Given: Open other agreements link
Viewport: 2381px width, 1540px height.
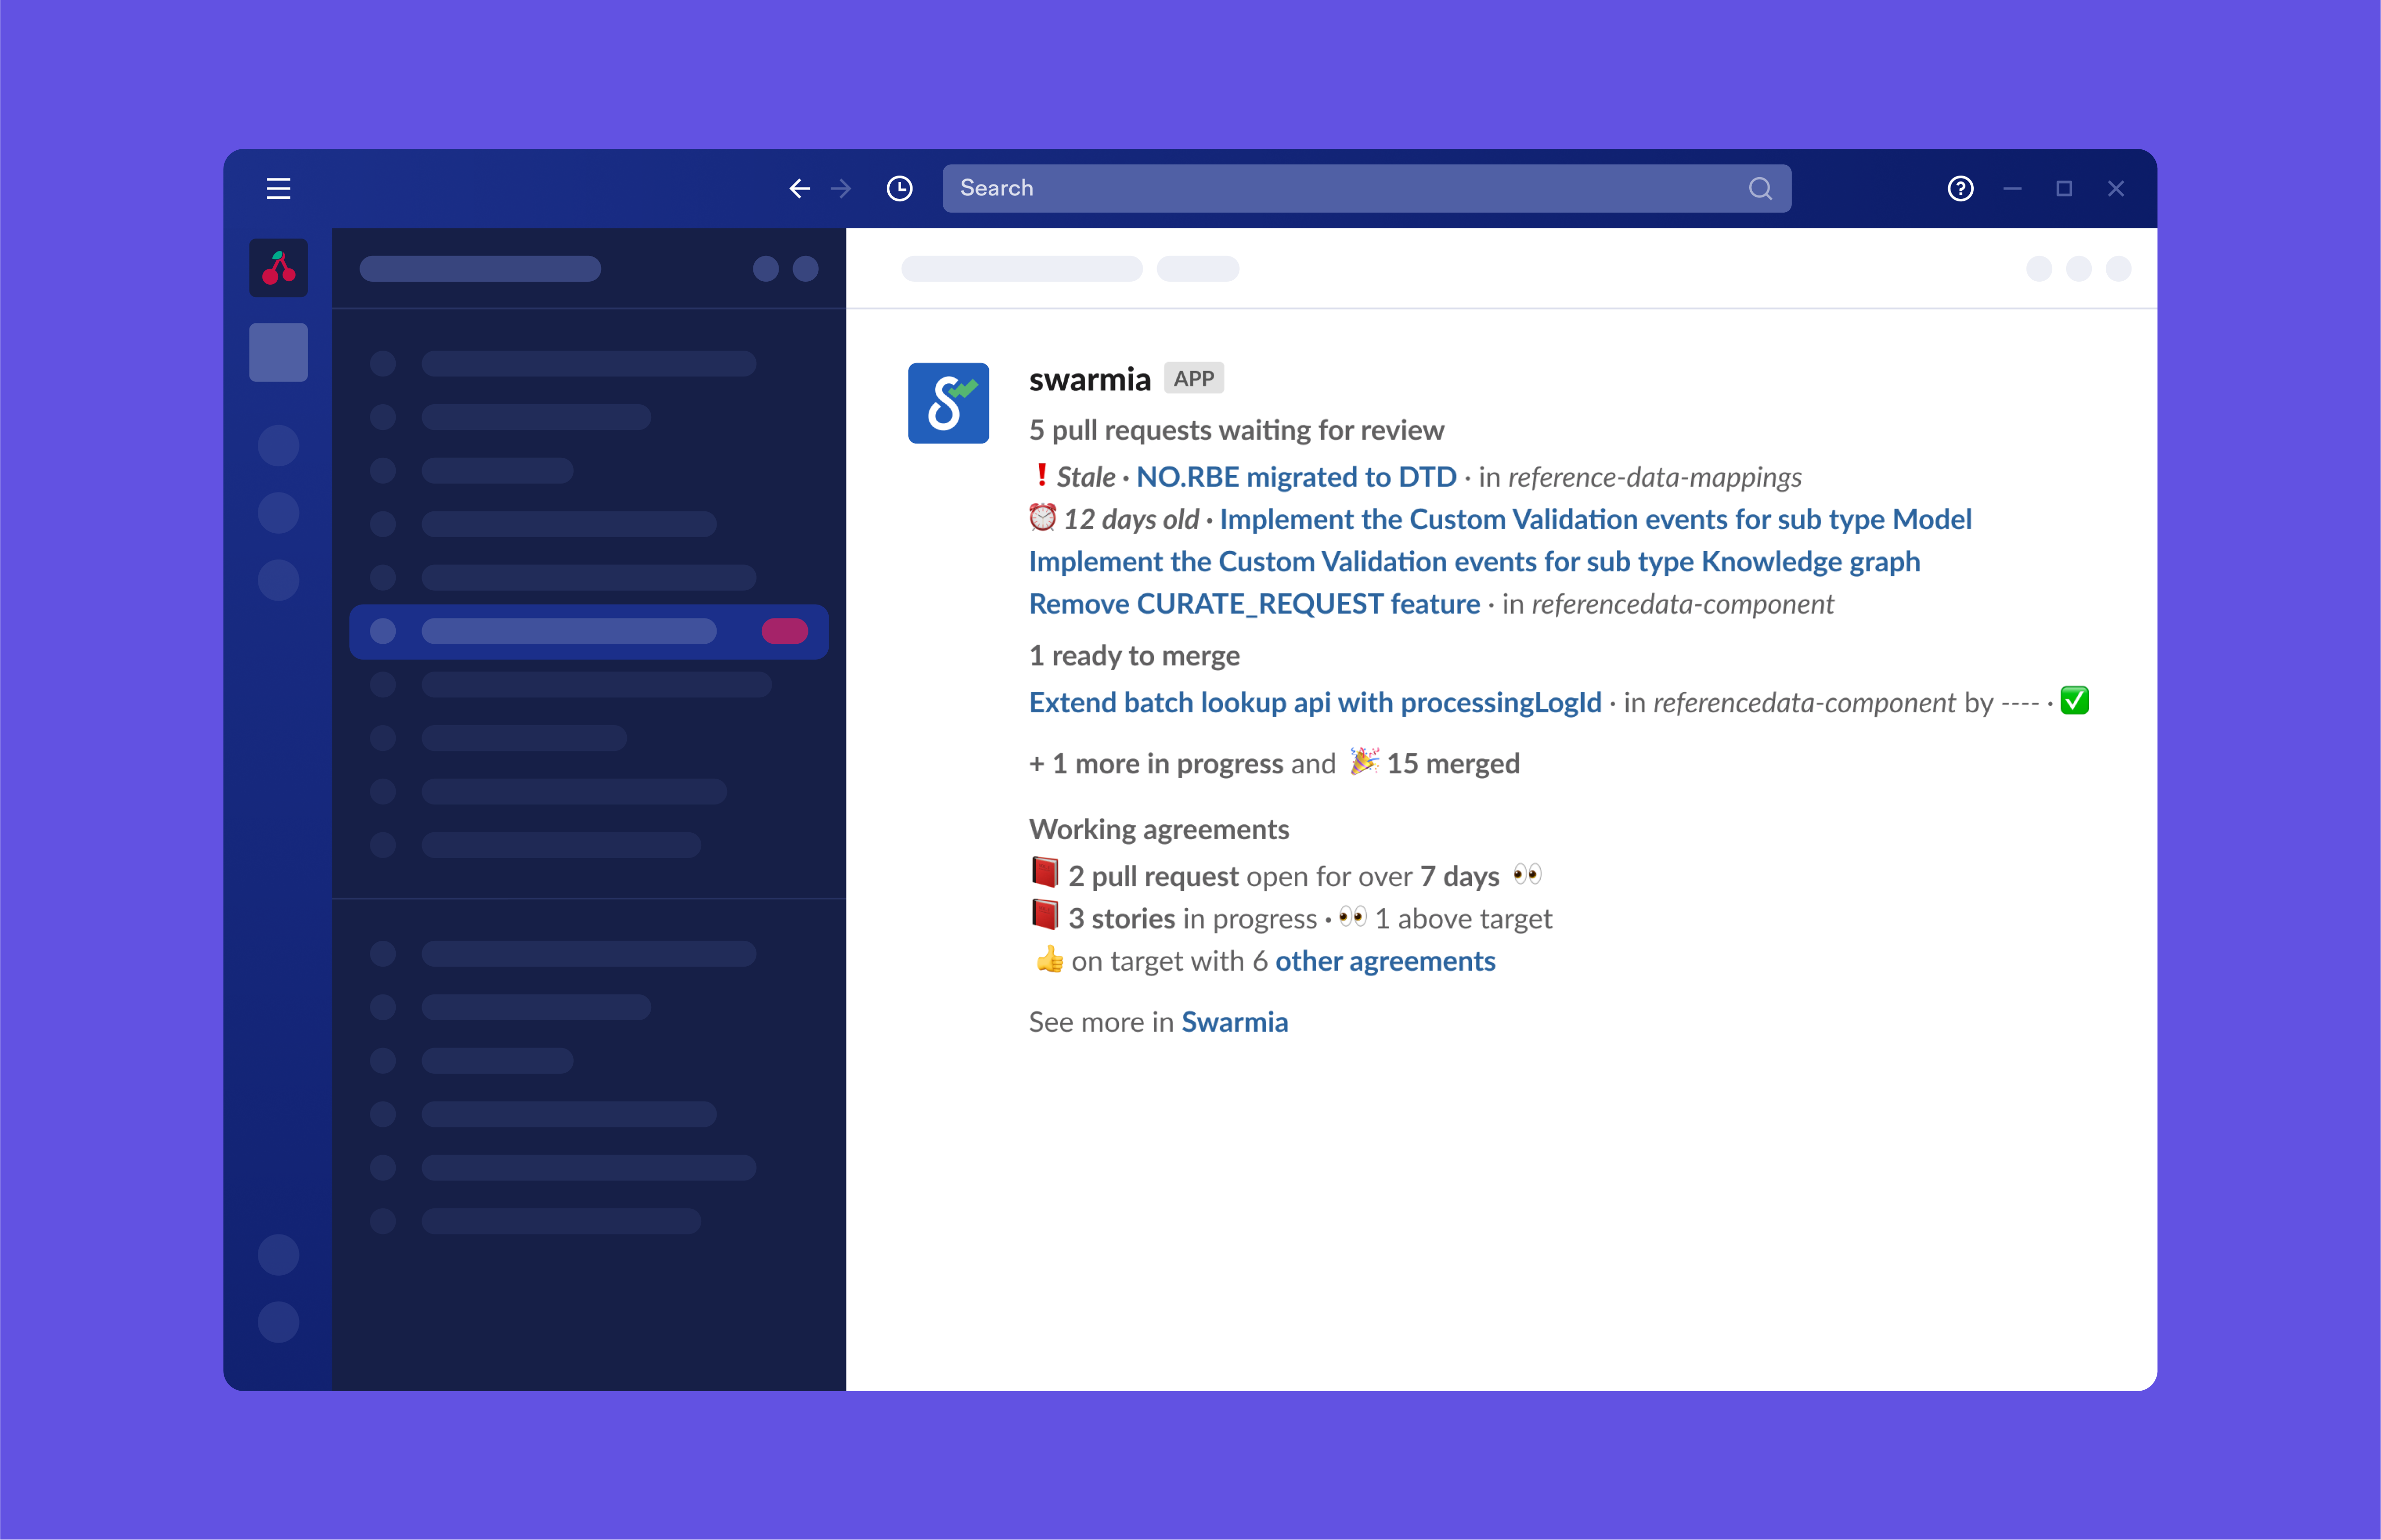Looking at the screenshot, I should (1385, 961).
